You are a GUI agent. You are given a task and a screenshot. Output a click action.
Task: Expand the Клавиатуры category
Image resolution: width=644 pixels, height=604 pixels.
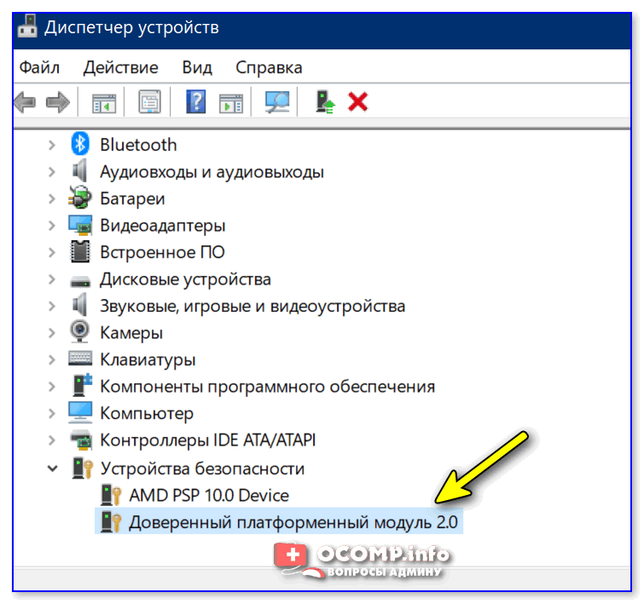52,360
